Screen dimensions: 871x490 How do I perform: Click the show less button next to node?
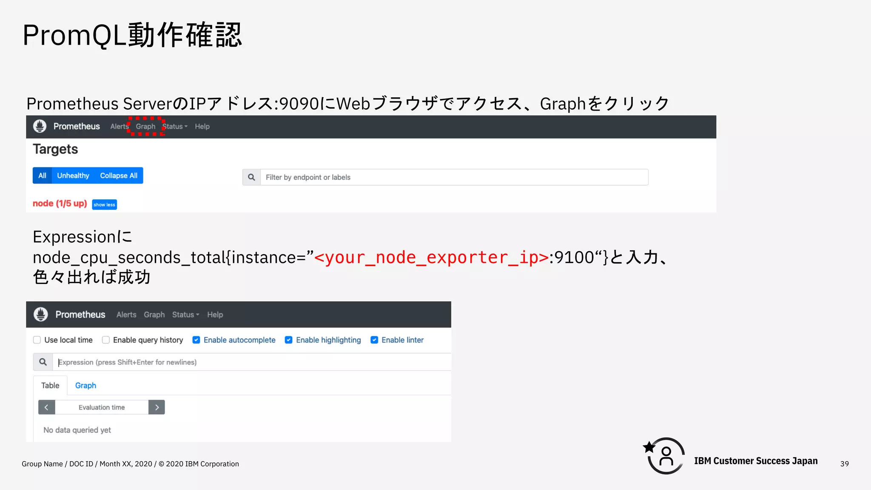pyautogui.click(x=104, y=205)
